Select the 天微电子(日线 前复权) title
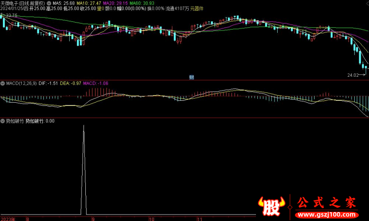The height and width of the screenshot is (221, 369). coord(23,3)
